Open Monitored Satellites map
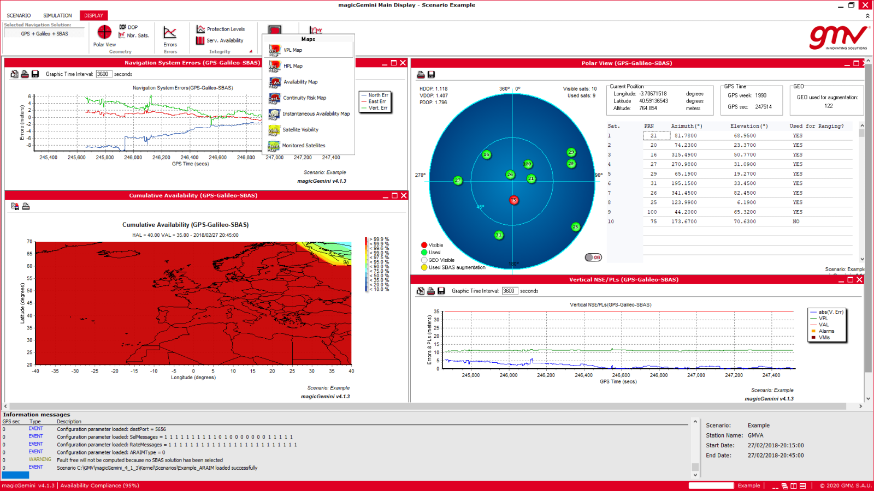874x491 pixels. pos(309,145)
